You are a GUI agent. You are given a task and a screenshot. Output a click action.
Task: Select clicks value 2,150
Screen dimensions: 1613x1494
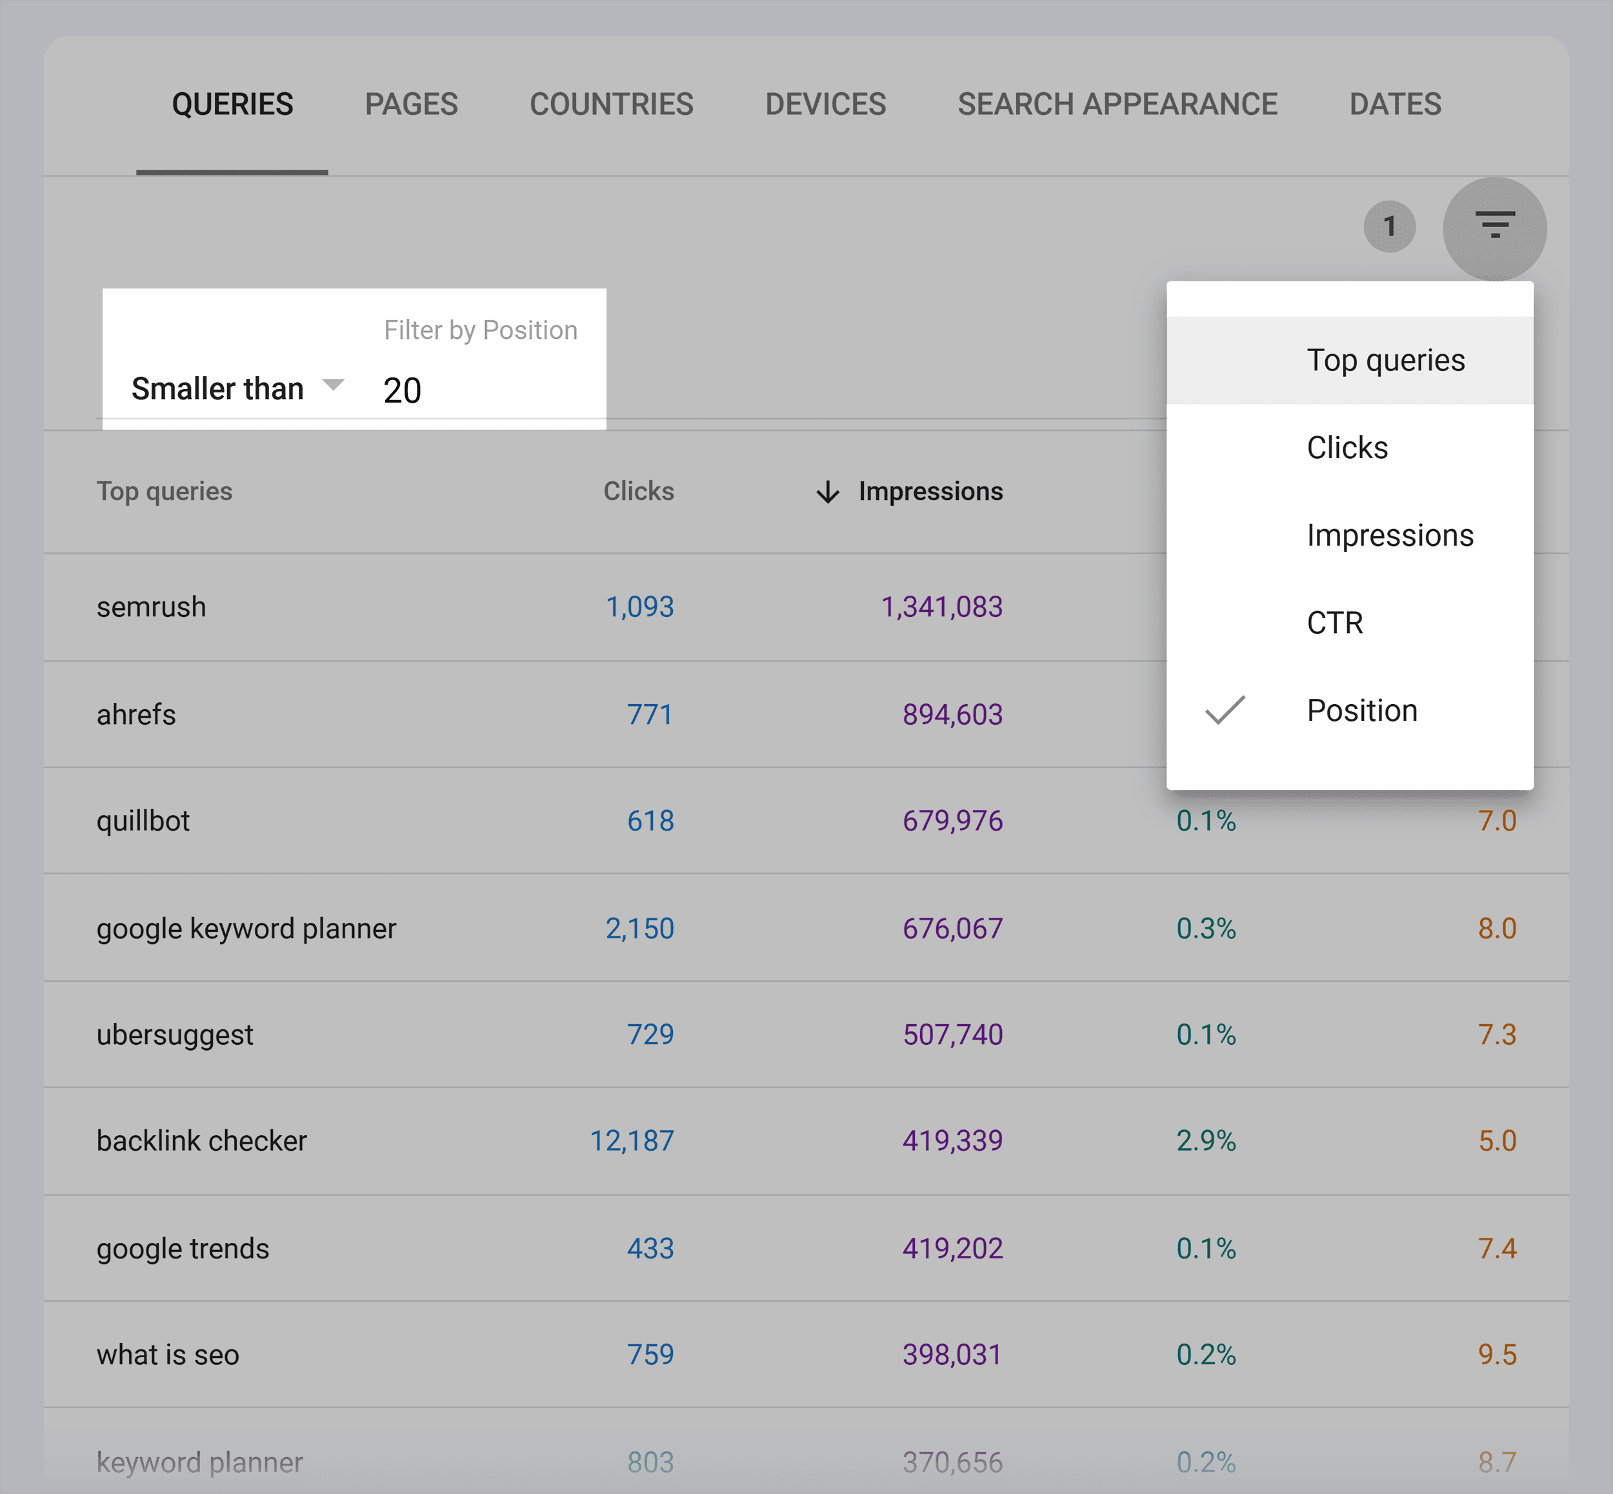(x=639, y=928)
